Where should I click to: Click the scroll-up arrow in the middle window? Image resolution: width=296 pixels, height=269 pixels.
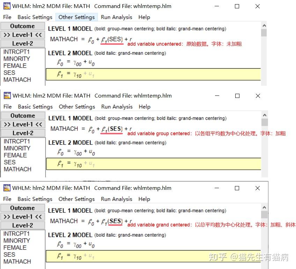click(x=264, y=115)
